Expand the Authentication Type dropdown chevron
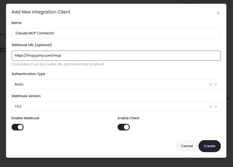Viewport: 233px width, 167px height. [x=216, y=84]
